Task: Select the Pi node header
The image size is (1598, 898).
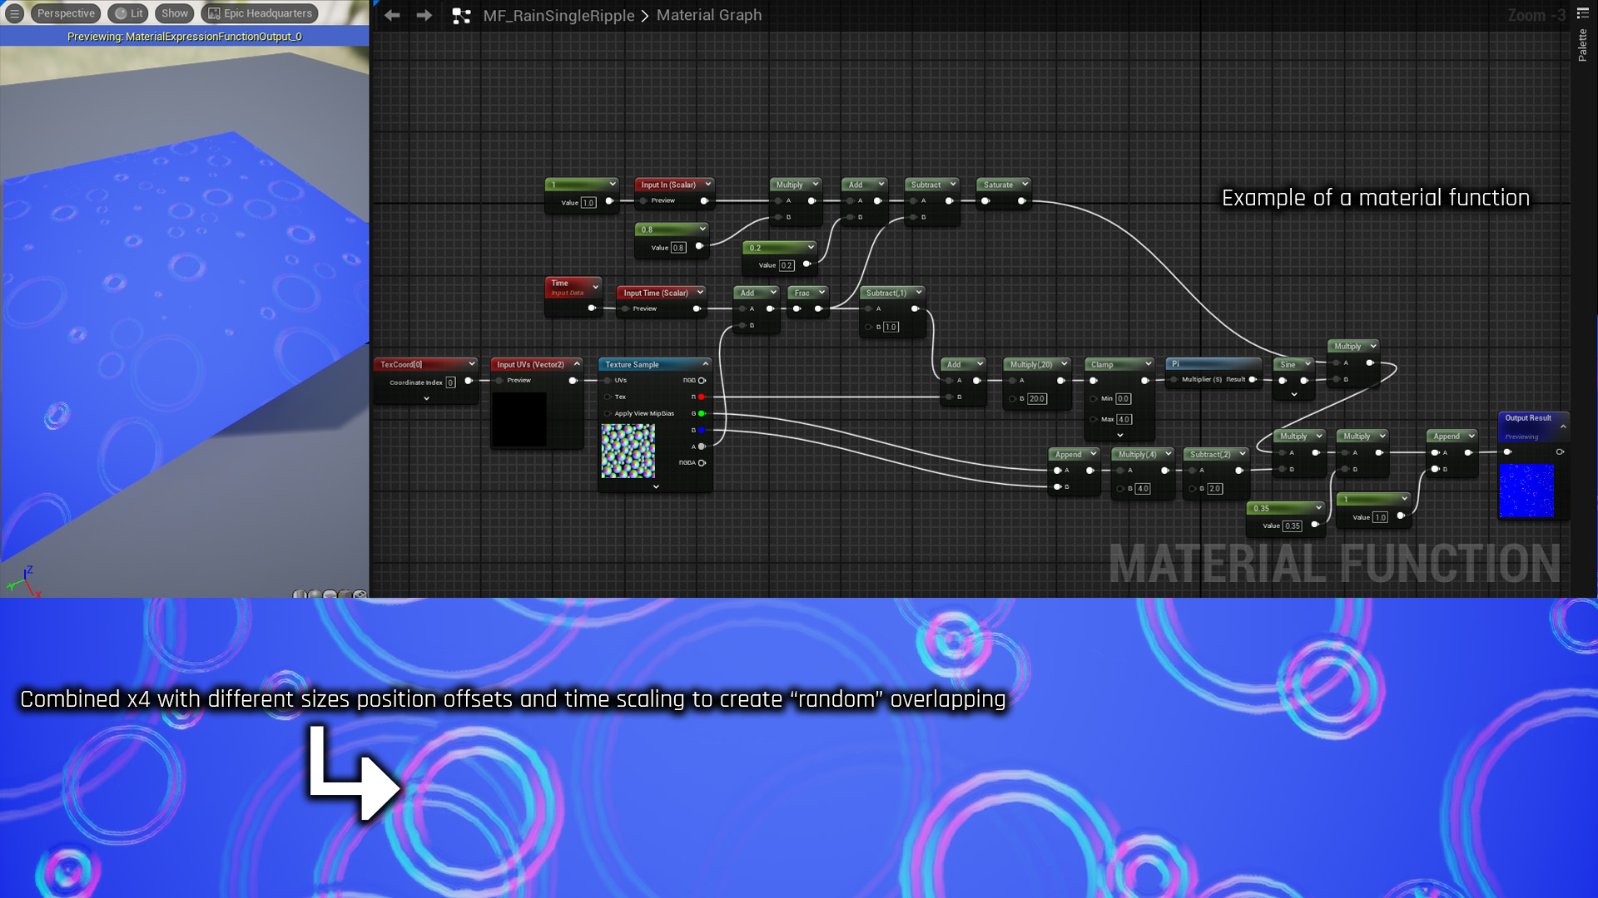Action: [x=1213, y=363]
